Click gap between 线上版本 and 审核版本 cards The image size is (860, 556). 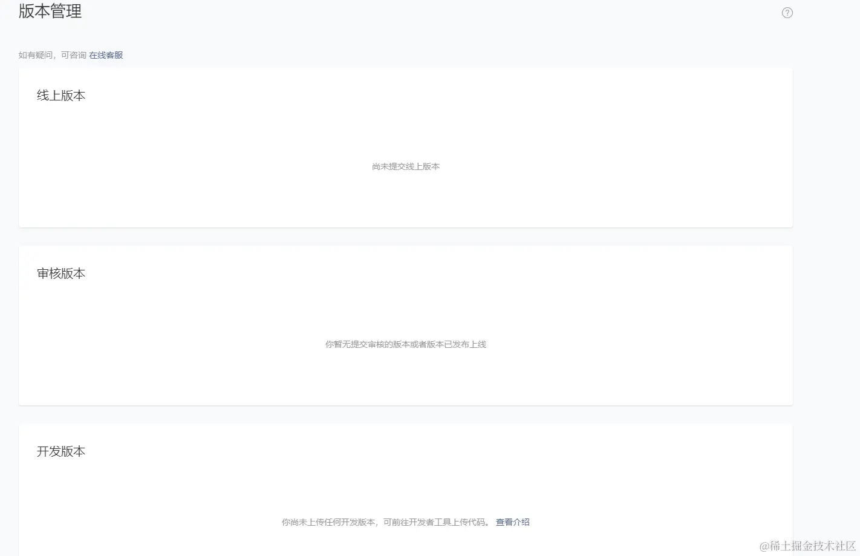click(405, 237)
